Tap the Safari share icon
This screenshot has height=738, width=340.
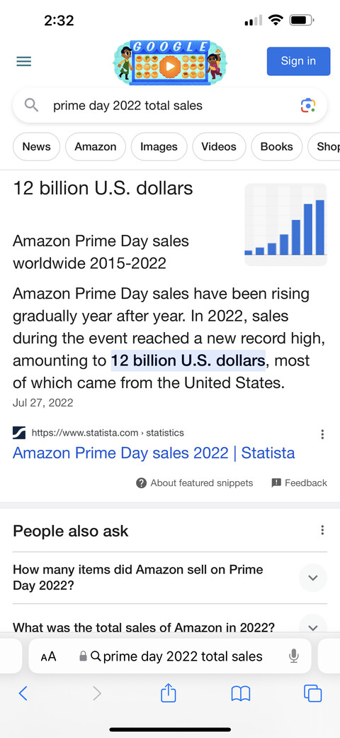click(168, 693)
